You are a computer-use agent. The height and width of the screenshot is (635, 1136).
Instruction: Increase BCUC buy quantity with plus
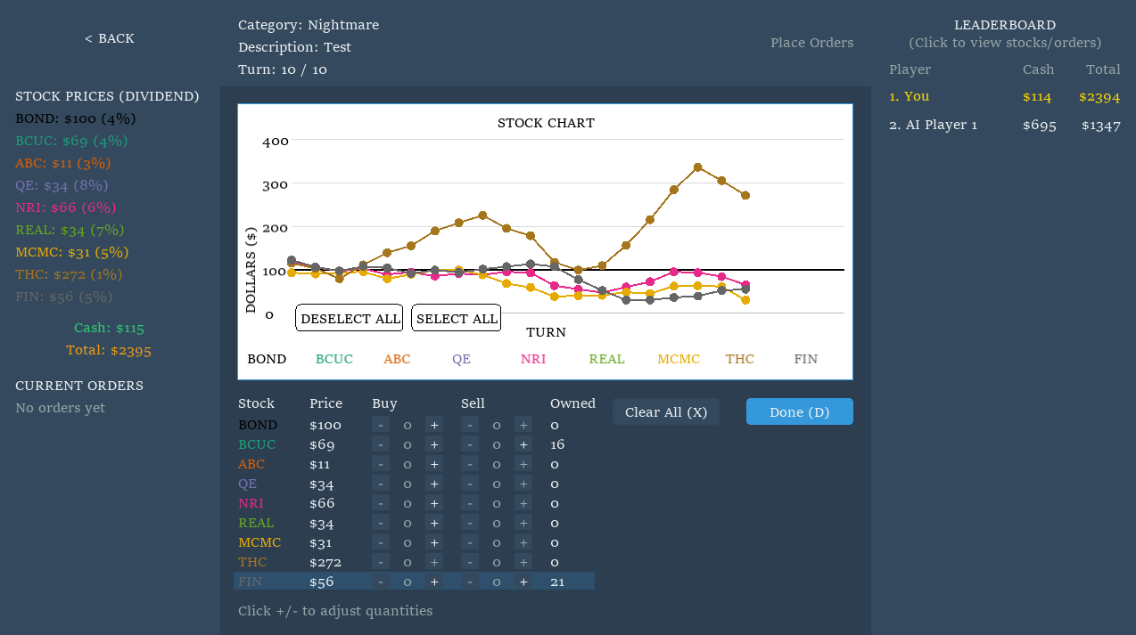pos(434,444)
